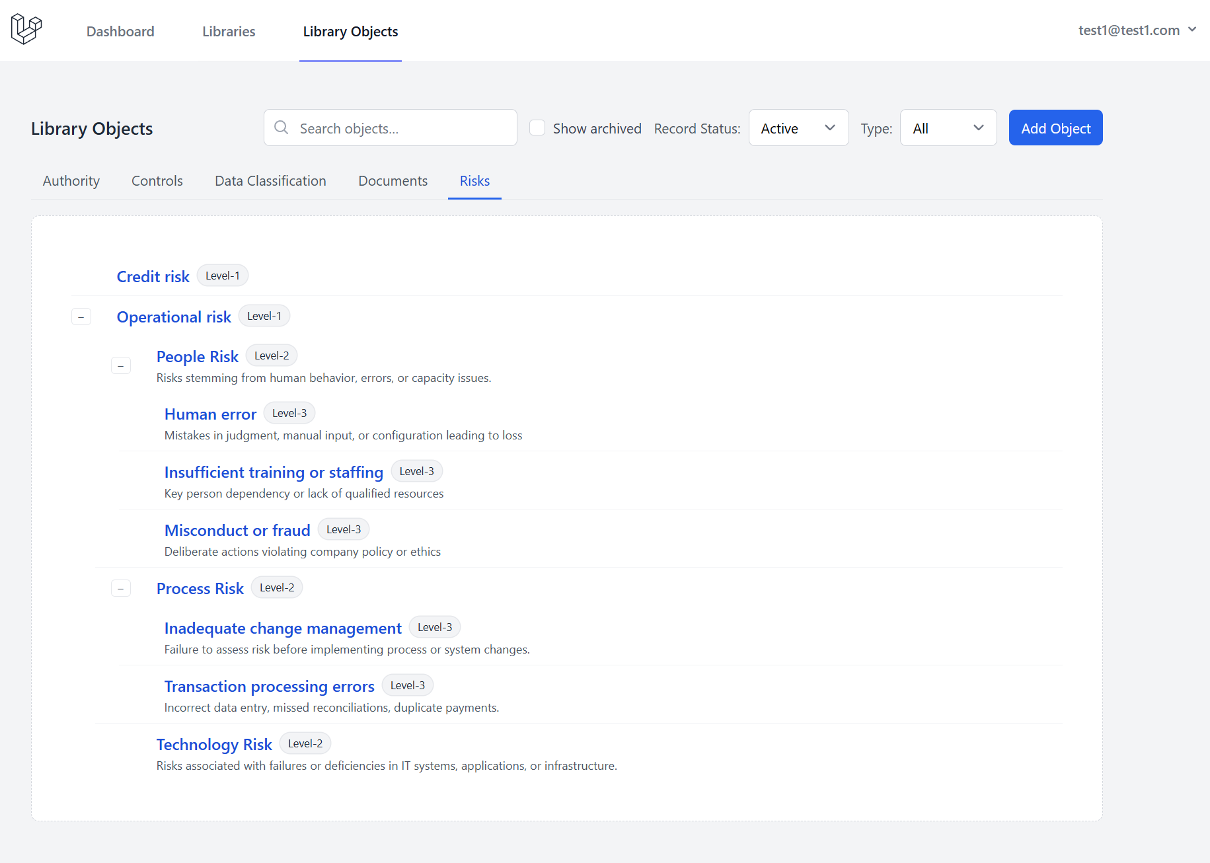
Task: Open the Type filter dropdown
Action: tap(948, 128)
